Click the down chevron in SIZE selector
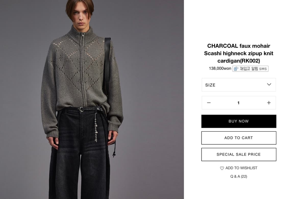The width and height of the screenshot is (287, 199). (x=269, y=85)
